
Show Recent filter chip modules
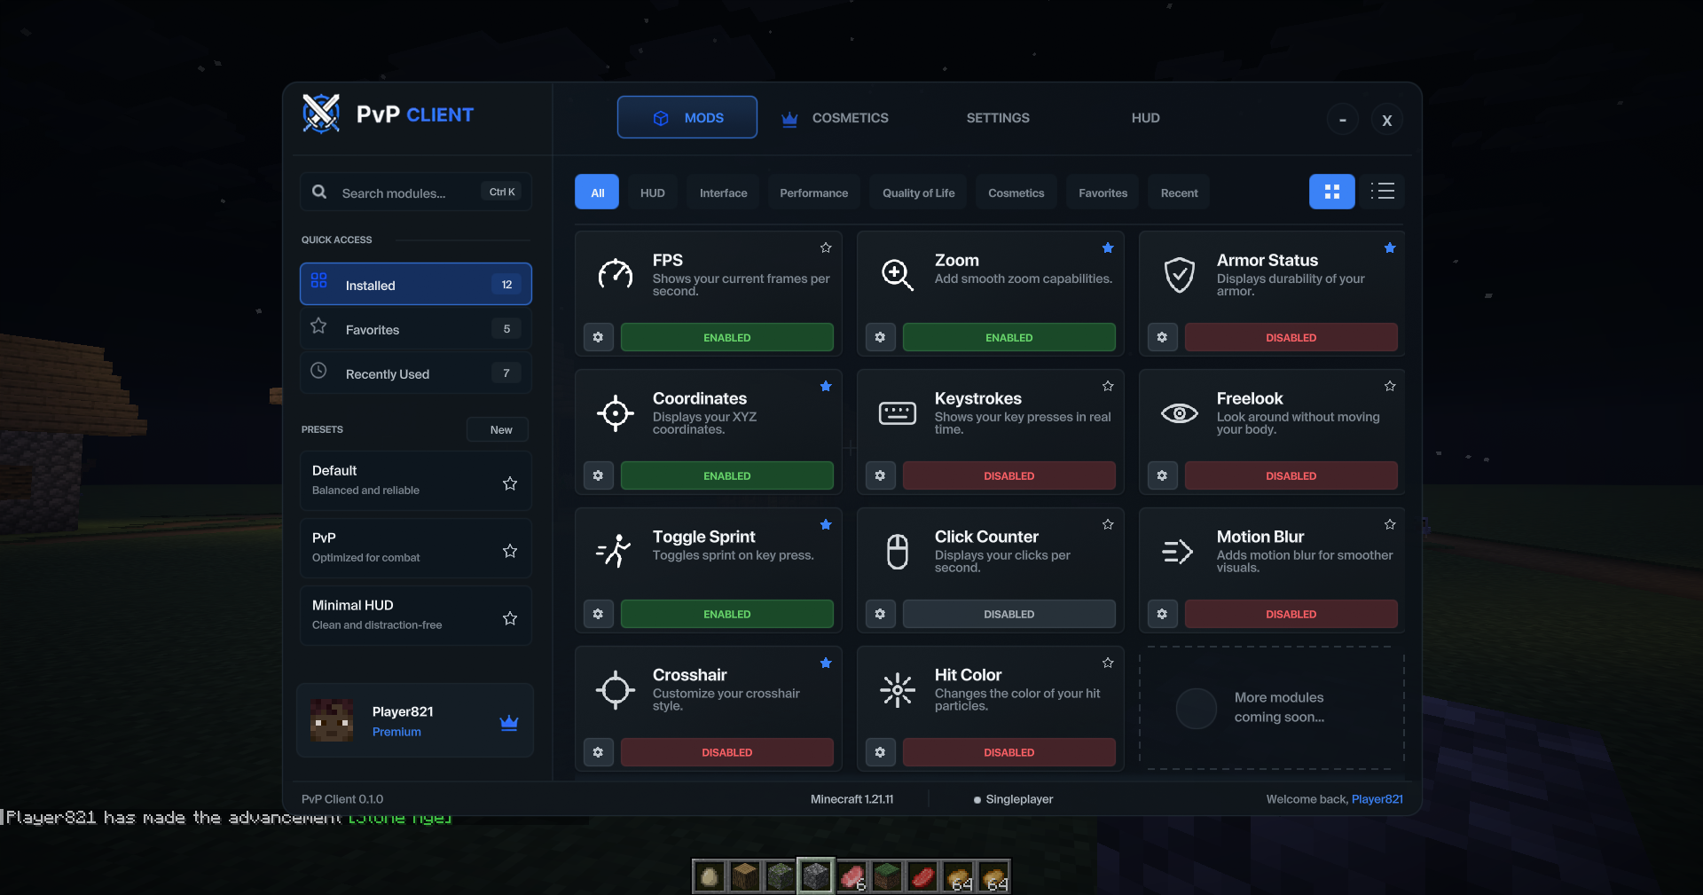point(1179,192)
